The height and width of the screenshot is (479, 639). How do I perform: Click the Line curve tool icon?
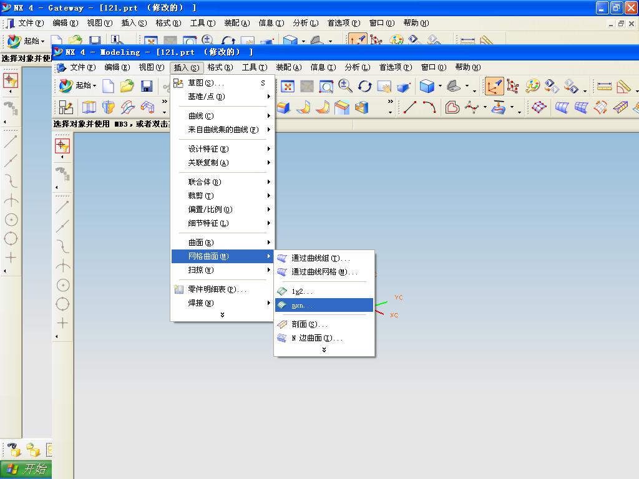coord(409,107)
